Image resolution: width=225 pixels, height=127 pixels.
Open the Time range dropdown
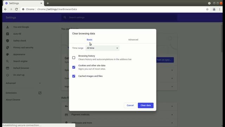[102, 48]
